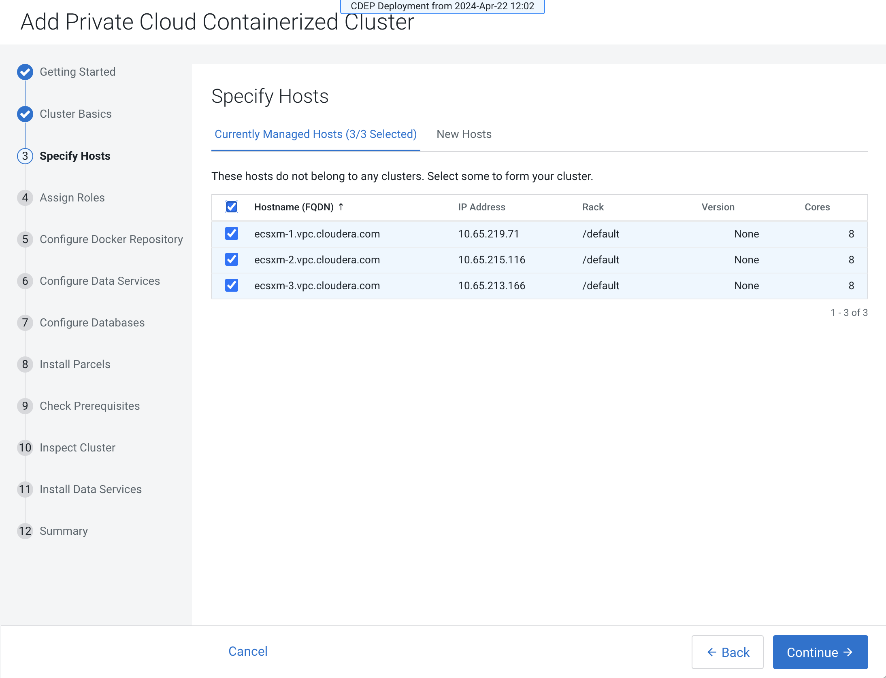
Task: Click the step 4 number circle
Action: point(25,198)
